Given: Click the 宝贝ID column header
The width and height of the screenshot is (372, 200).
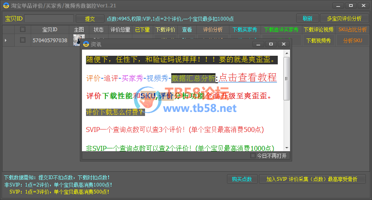Looking at the screenshot, I should tap(50, 30).
